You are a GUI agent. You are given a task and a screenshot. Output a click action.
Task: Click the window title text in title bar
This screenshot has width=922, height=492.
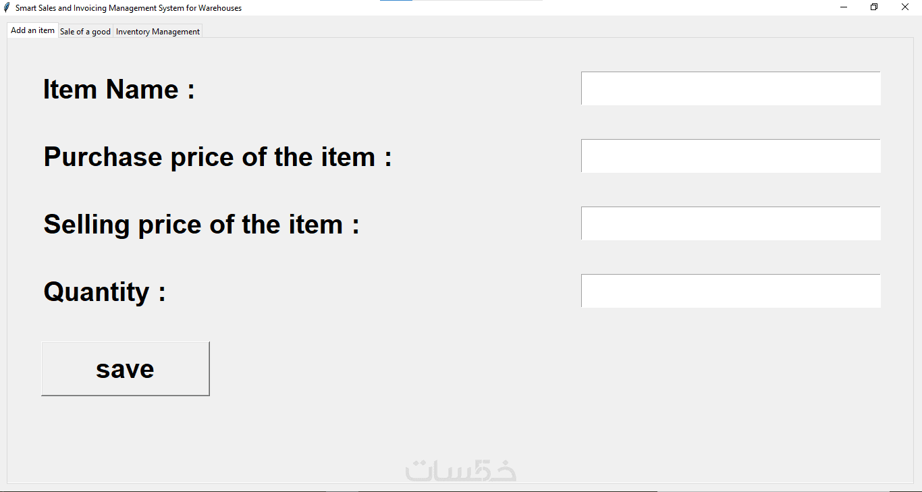(x=128, y=8)
